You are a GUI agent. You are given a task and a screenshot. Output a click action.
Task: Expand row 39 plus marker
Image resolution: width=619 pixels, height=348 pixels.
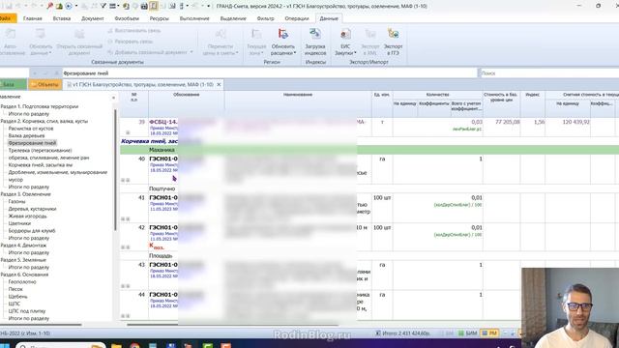tap(128, 133)
